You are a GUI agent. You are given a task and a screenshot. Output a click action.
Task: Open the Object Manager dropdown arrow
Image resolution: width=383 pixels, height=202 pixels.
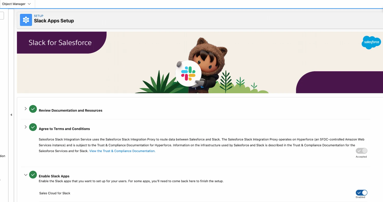click(29, 4)
